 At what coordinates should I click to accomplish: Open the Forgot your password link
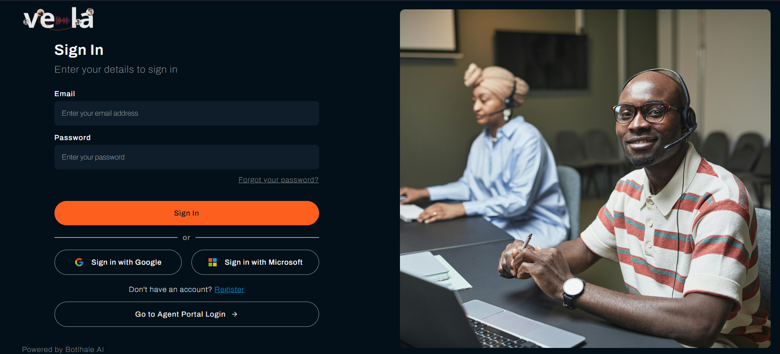(278, 180)
